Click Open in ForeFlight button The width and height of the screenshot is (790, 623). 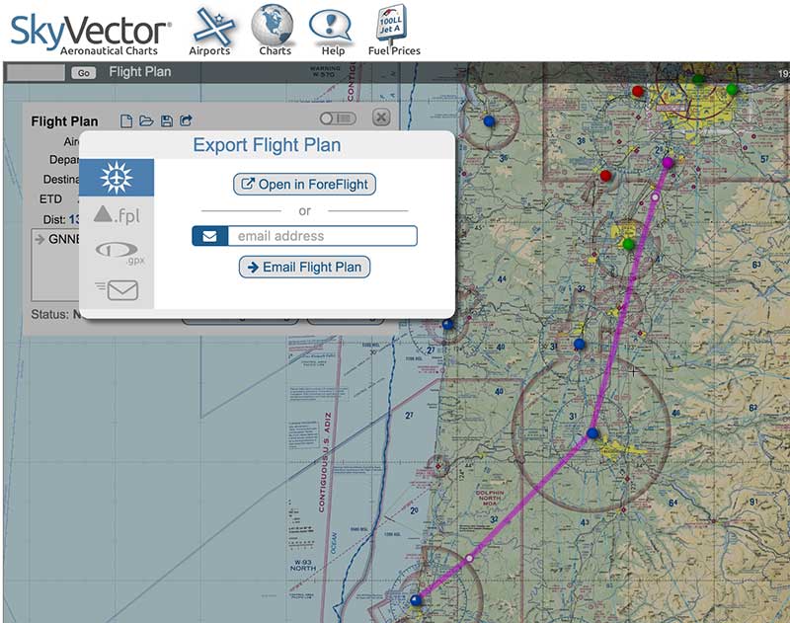pos(304,185)
